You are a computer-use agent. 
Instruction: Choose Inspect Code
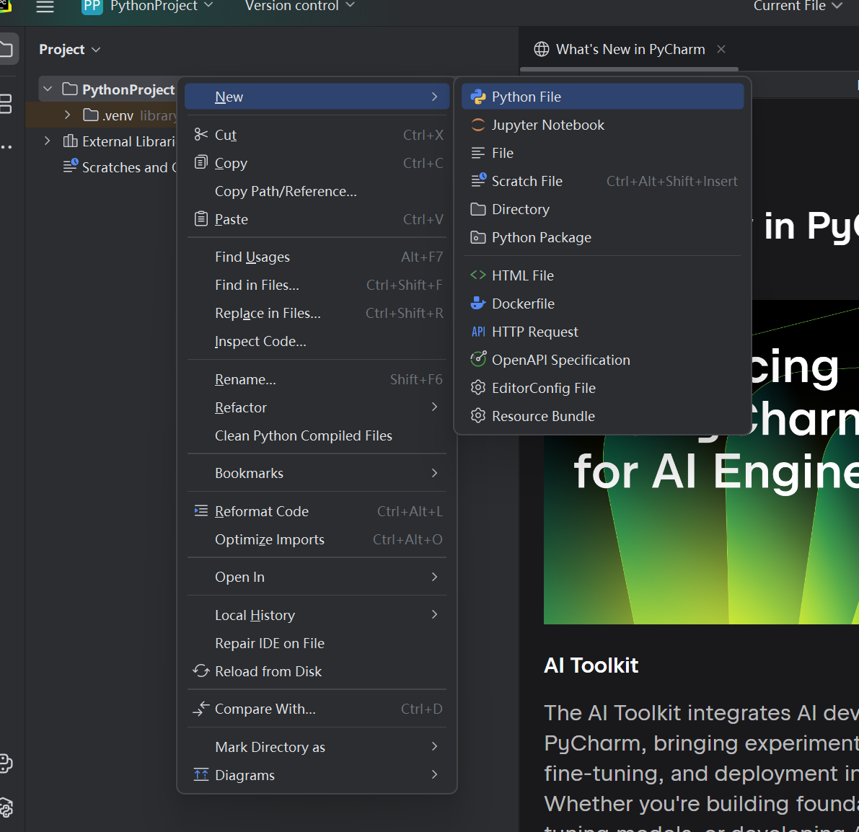coord(317,341)
